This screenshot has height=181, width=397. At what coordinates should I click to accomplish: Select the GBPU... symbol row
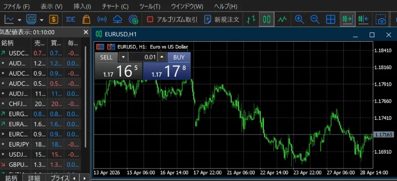click(40, 165)
